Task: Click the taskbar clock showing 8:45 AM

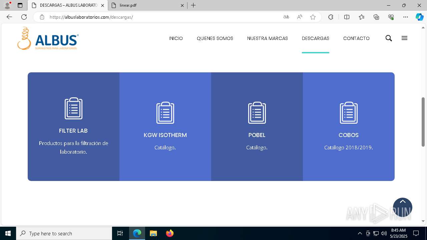Action: click(398, 233)
